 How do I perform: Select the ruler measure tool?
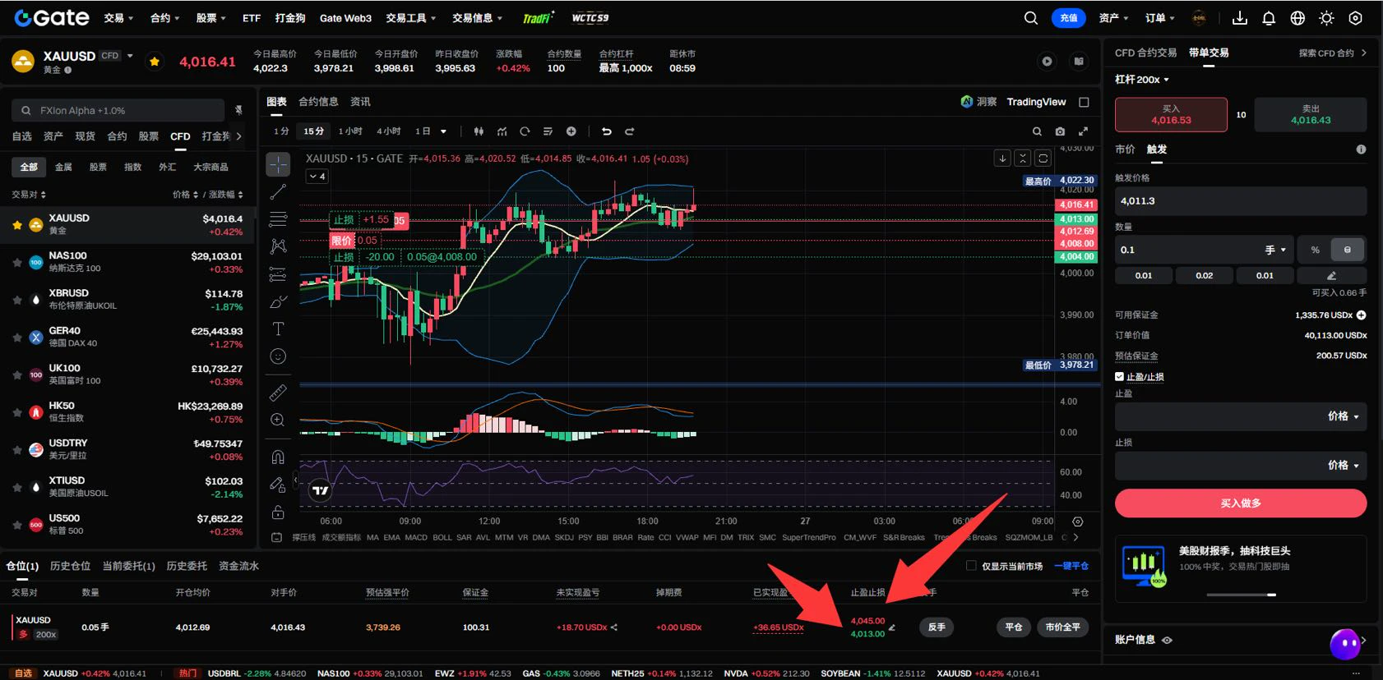point(278,393)
